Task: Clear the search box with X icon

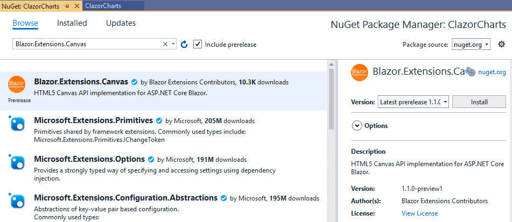Action: (x=165, y=45)
